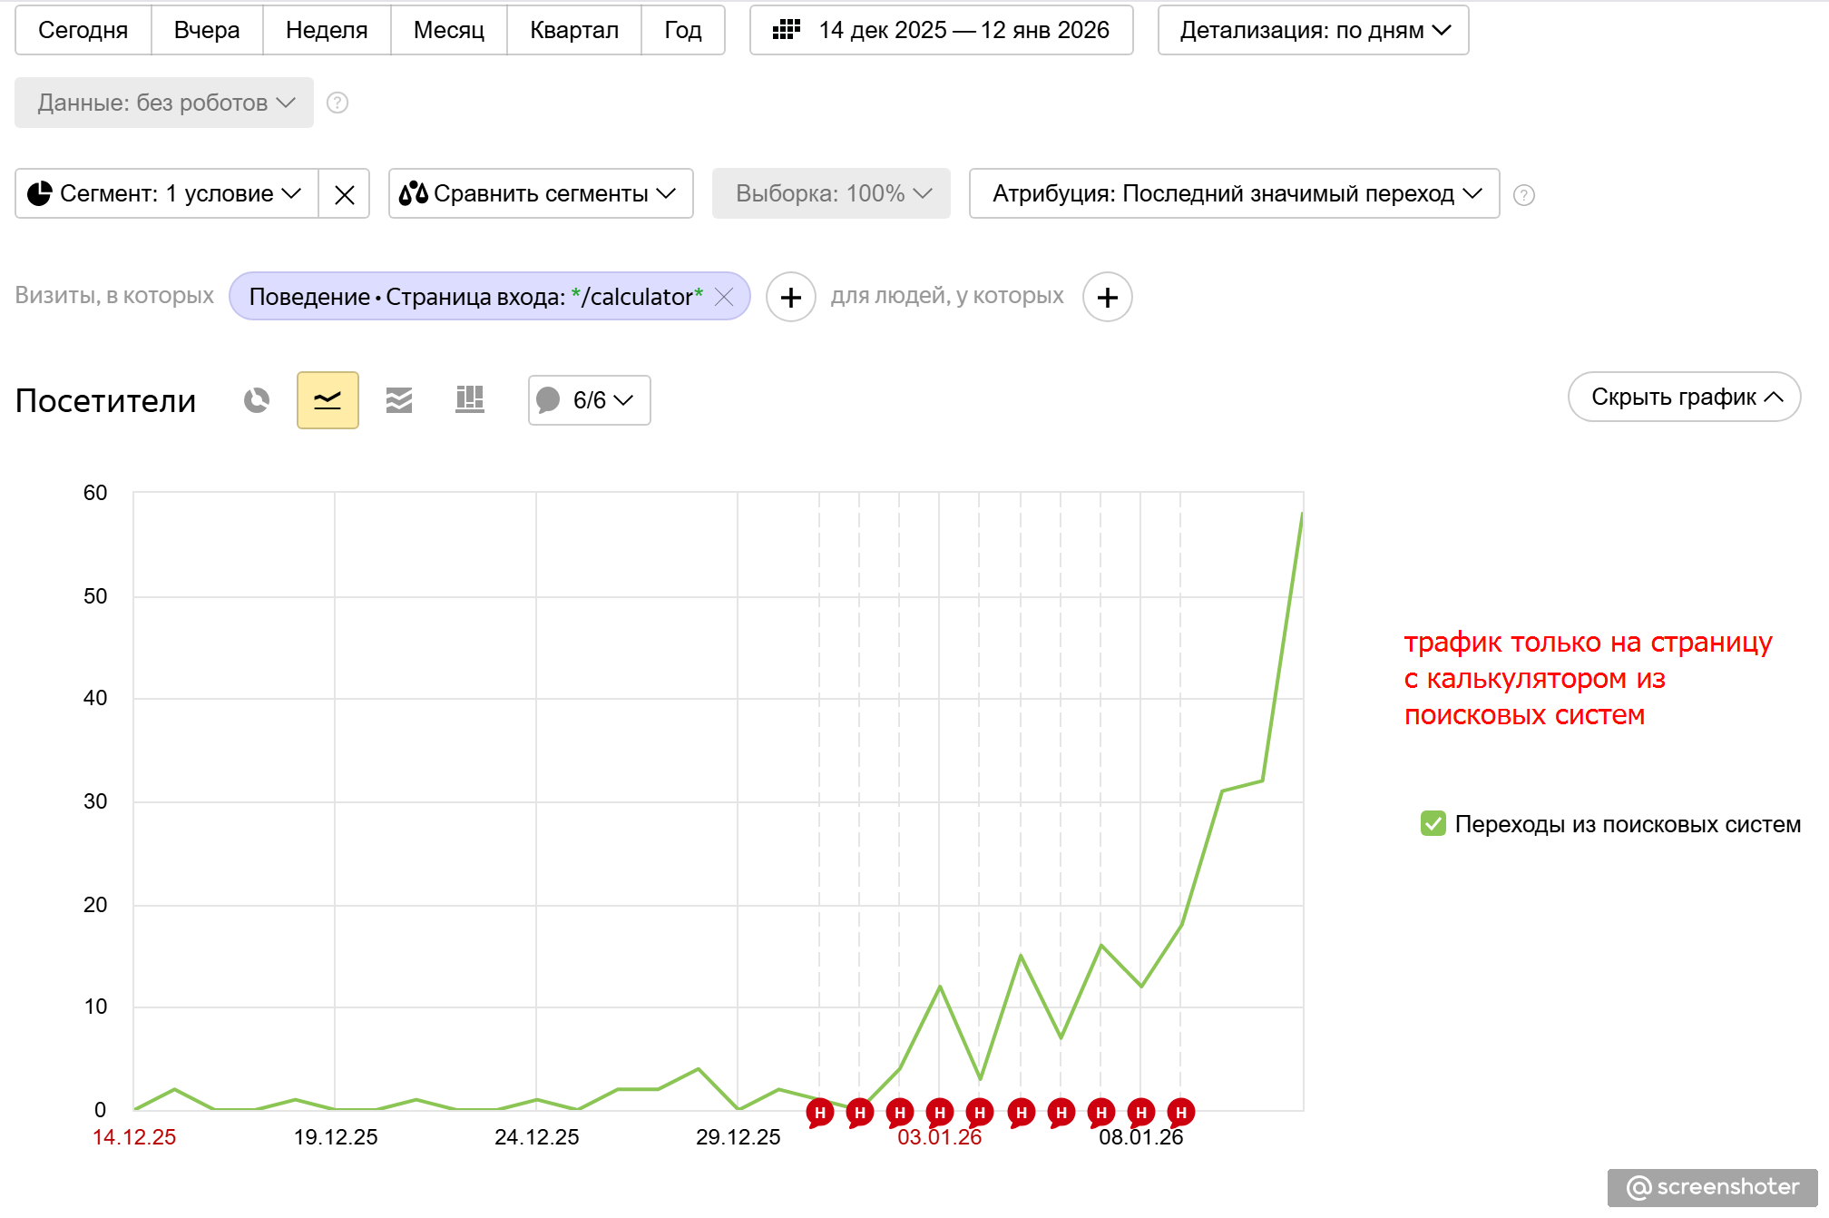This screenshot has width=1829, height=1218.
Task: Add visit condition with plus button
Action: 790,298
